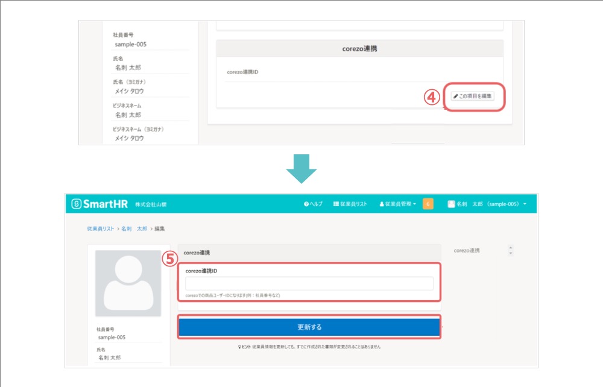Screen dimensions: 603x387
Task: Click the この項目を編集 edit button
Action: tap(473, 96)
